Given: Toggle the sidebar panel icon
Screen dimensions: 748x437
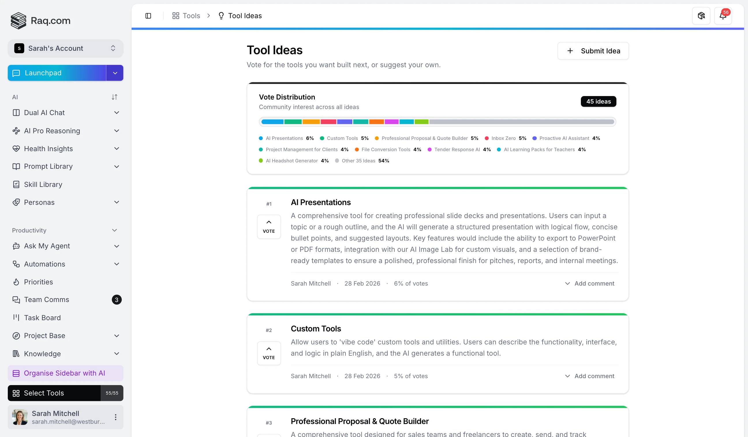Looking at the screenshot, I should pos(148,16).
